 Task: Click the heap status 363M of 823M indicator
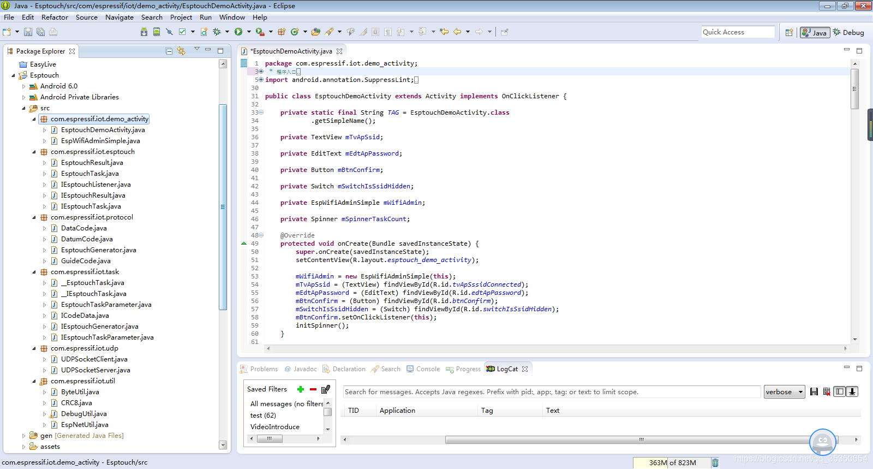coord(672,462)
